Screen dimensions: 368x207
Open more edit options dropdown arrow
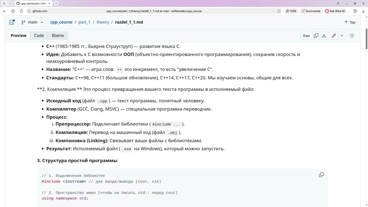tap(342, 36)
